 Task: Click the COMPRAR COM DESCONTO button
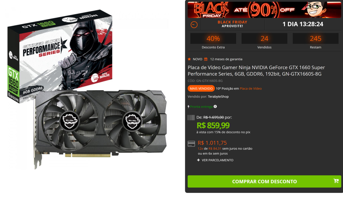click(264, 181)
